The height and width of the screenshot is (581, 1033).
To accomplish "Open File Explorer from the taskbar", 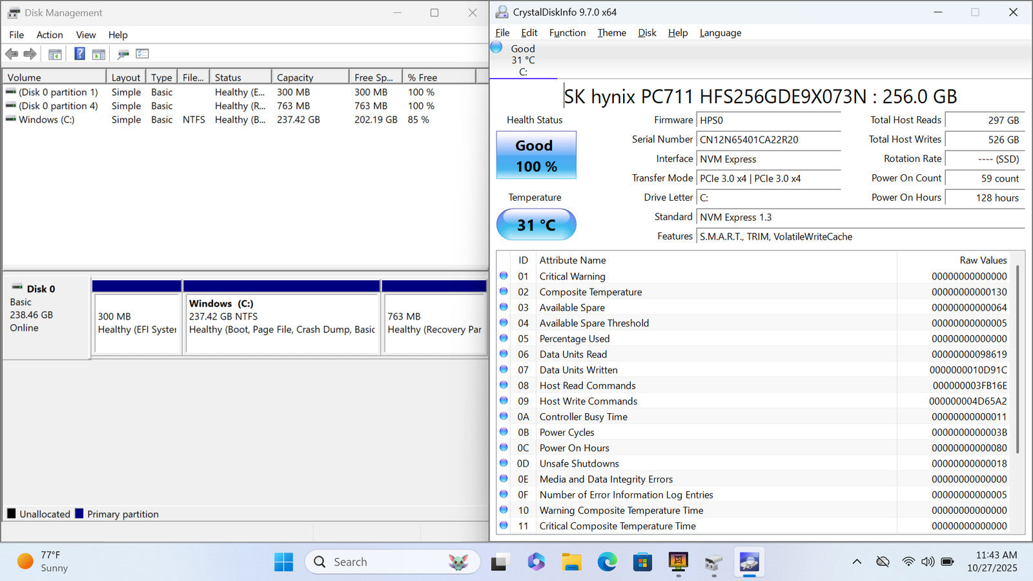I will [x=571, y=562].
